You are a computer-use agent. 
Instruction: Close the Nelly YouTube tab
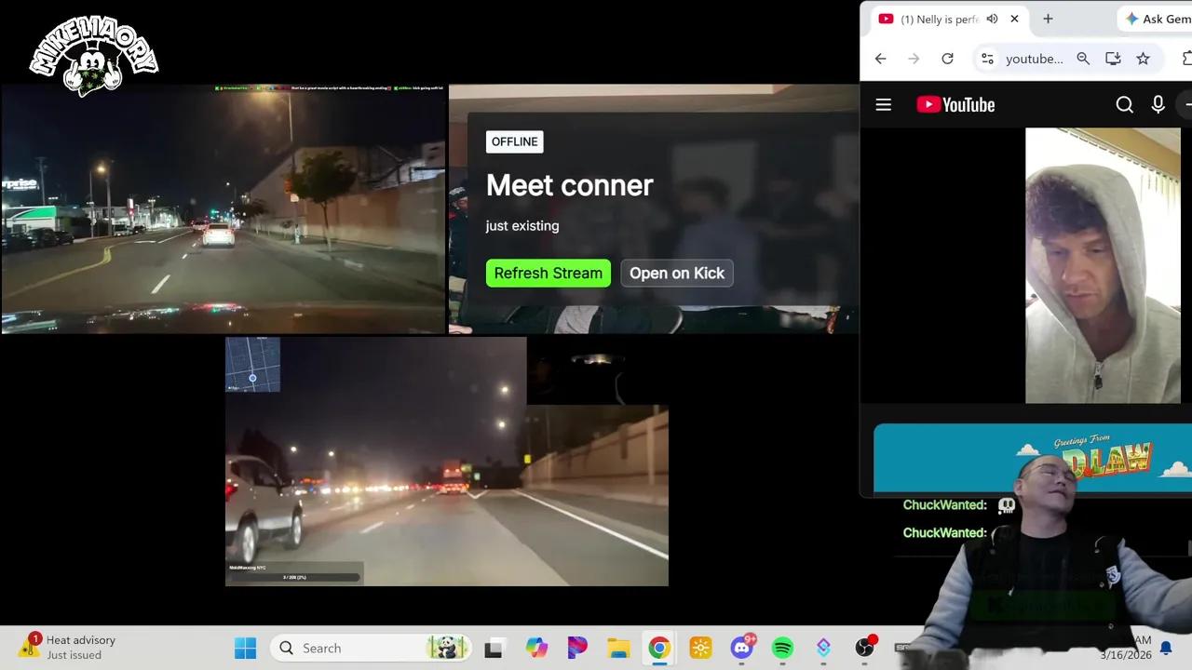click(x=1014, y=19)
